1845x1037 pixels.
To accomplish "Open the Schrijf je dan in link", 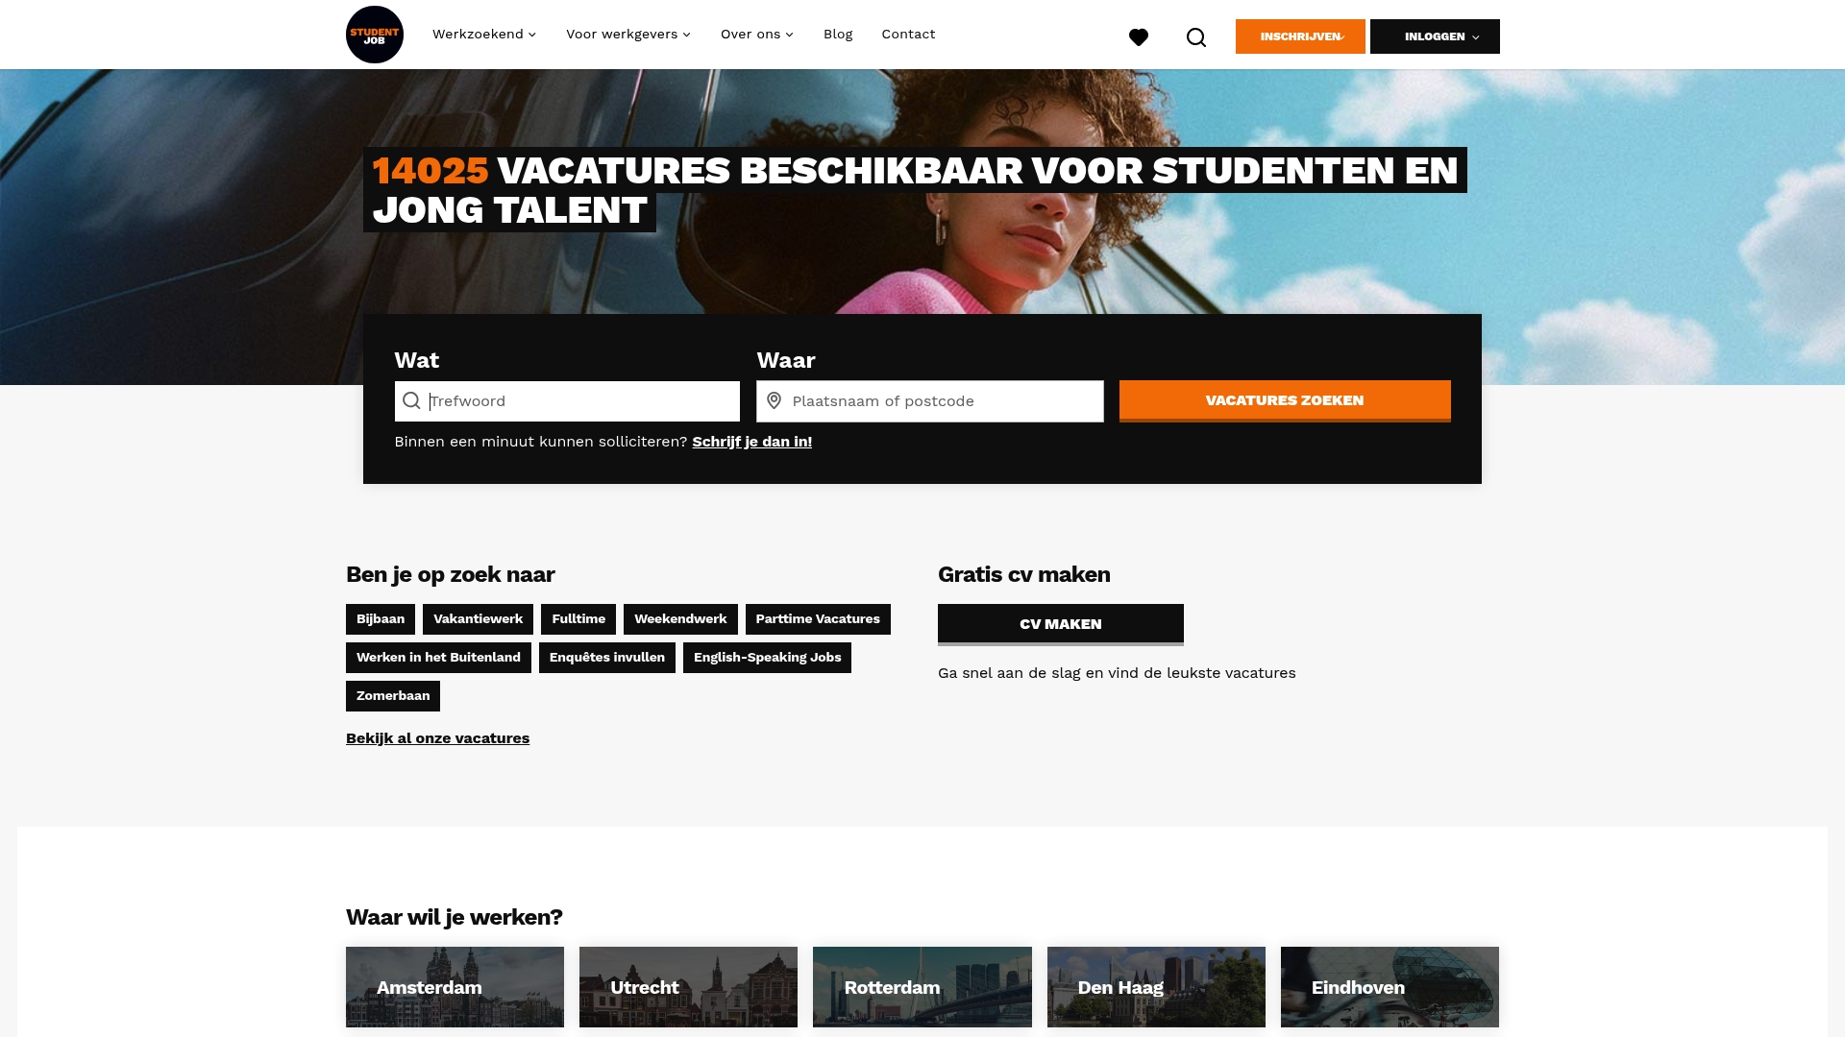I will [752, 442].
